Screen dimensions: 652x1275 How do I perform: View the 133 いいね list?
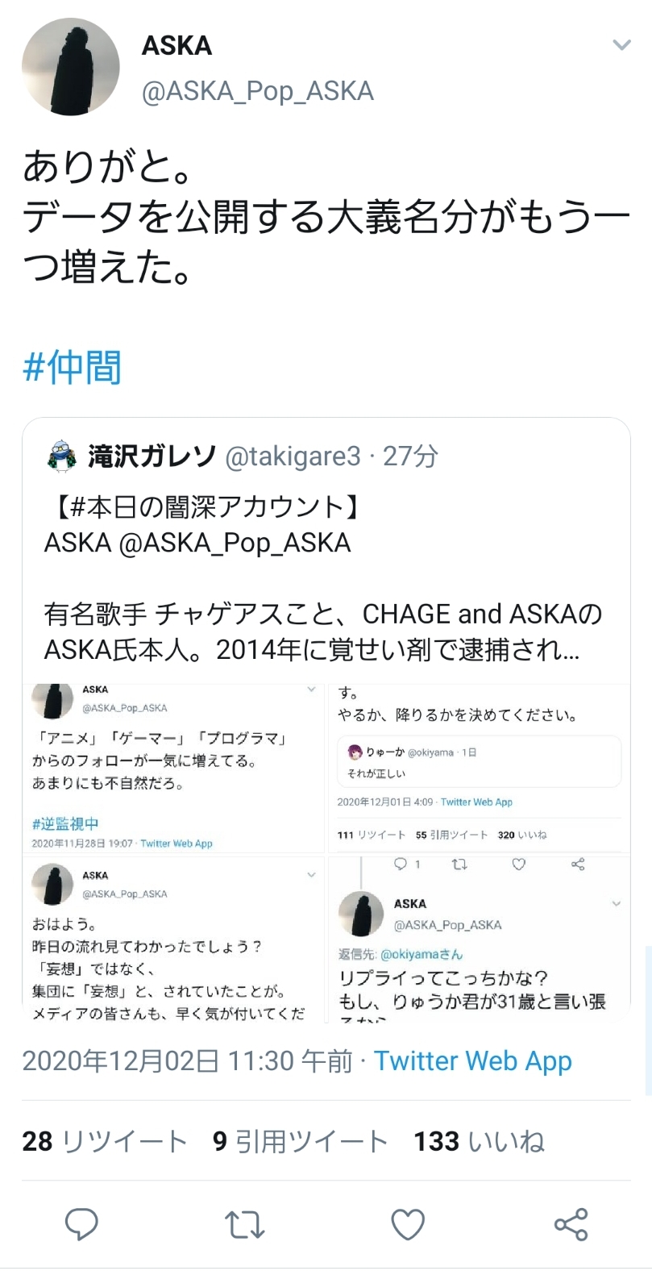coord(480,1141)
